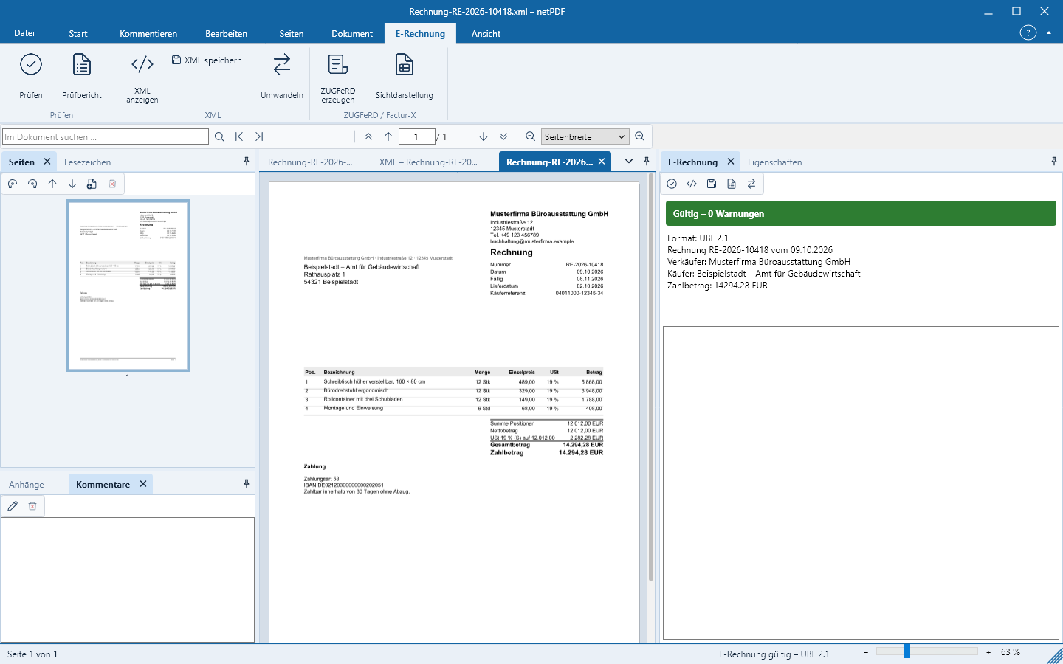Open the Datei menu

click(x=24, y=33)
